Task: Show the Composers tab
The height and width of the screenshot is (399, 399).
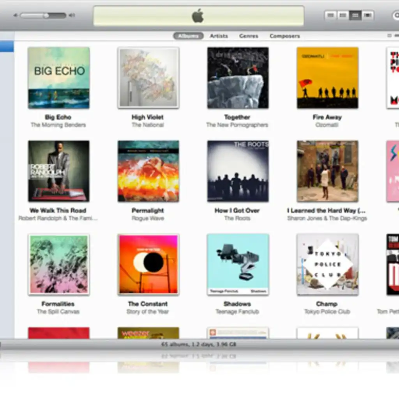Action: (x=285, y=36)
